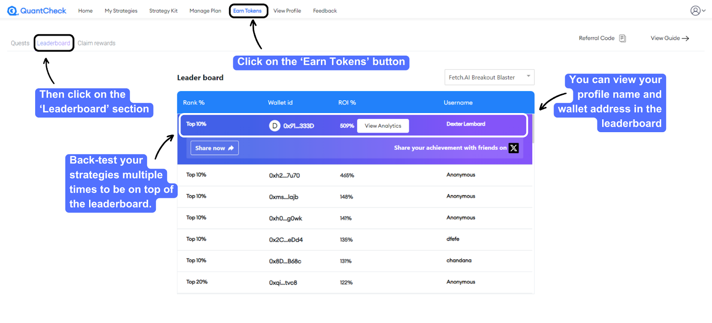
Task: Go to My Strategies page
Action: pos(121,11)
